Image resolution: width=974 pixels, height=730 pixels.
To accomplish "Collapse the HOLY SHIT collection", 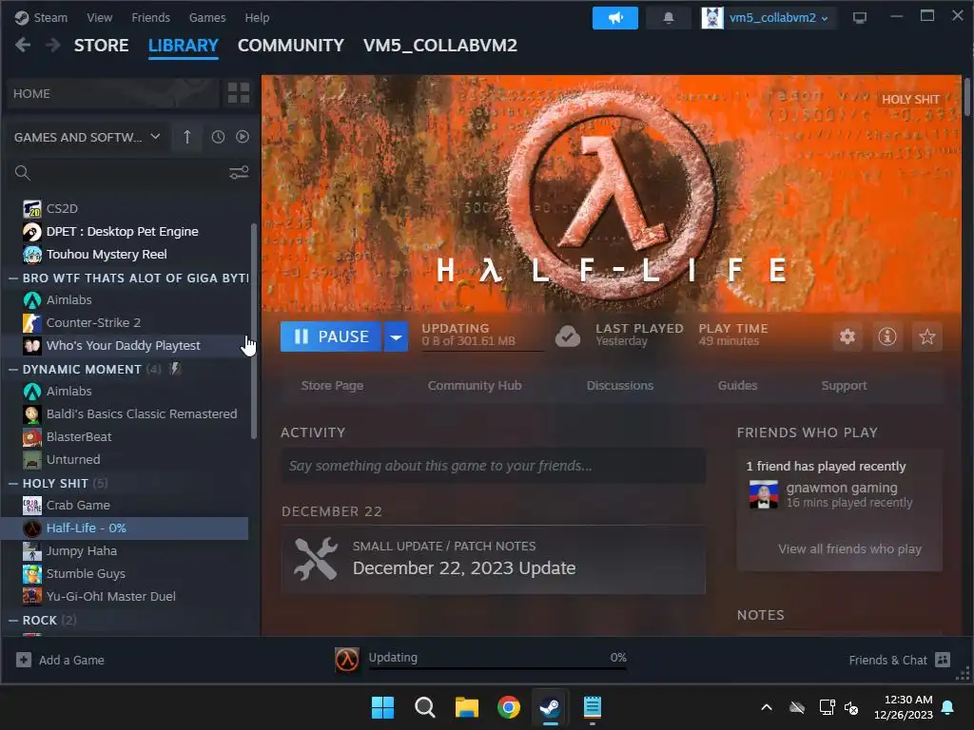I will 13,484.
